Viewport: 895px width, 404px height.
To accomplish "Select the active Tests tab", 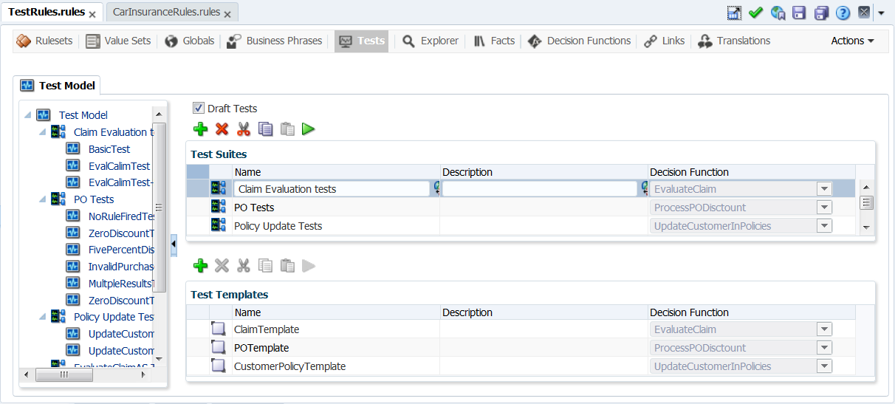I will (362, 41).
